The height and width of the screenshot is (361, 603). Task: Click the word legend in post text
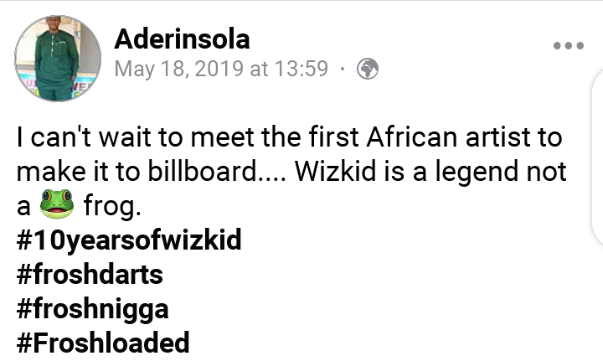click(477, 173)
